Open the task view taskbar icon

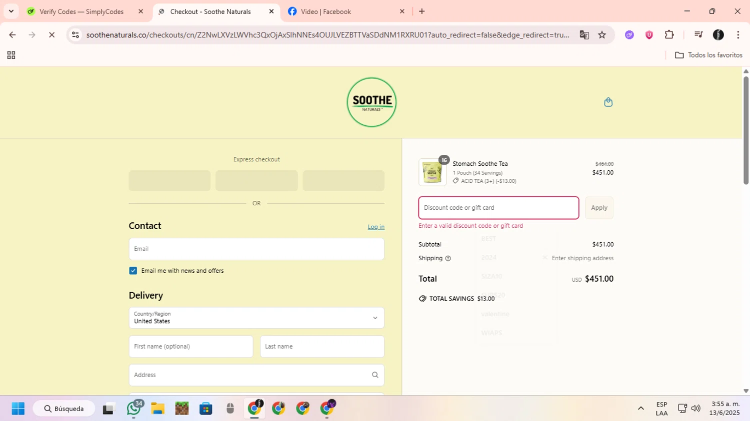[108, 409]
